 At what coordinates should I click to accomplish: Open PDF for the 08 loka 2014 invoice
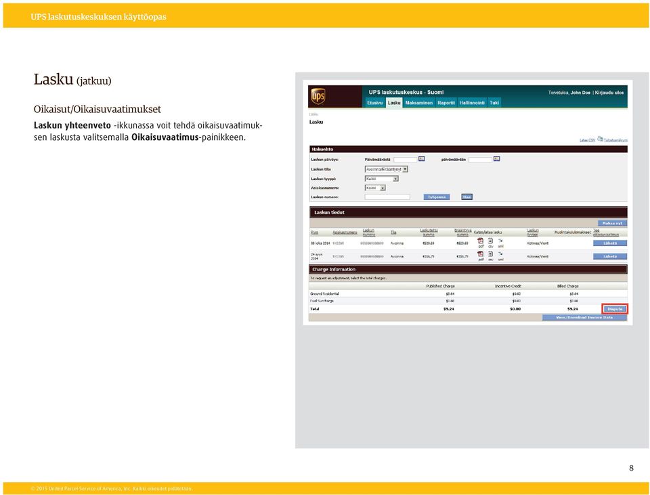[481, 241]
